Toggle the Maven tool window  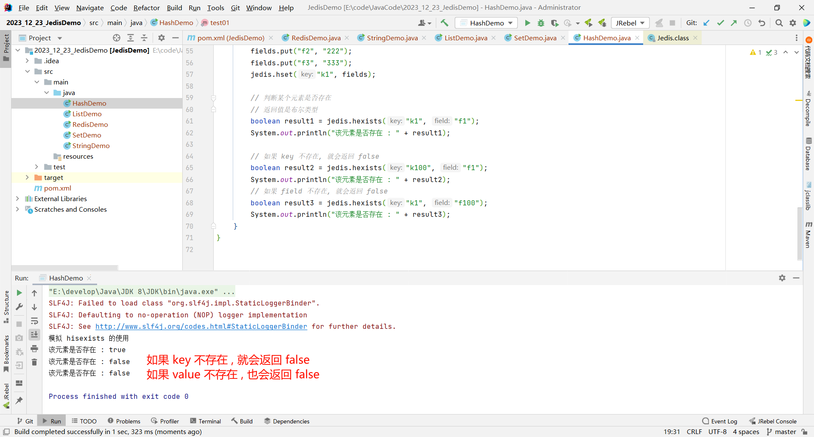point(808,235)
